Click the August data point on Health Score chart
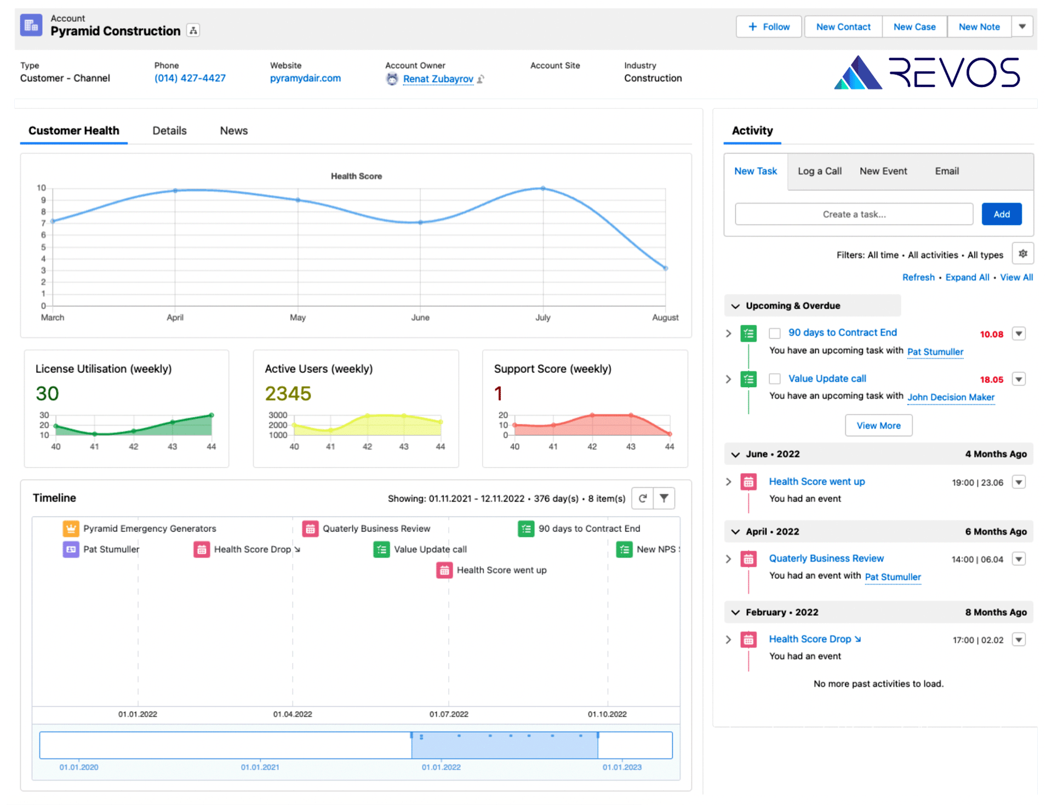 [666, 268]
